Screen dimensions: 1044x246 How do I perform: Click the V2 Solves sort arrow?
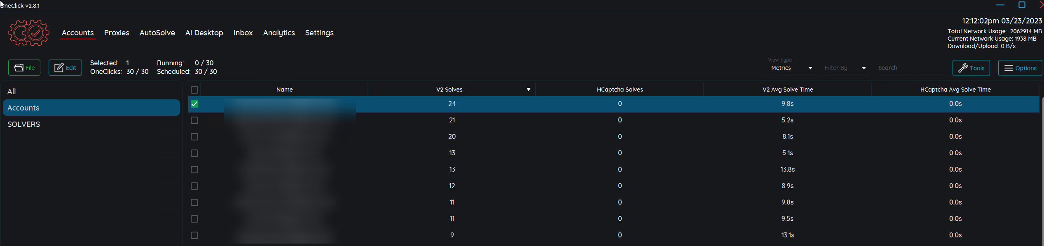tap(528, 90)
